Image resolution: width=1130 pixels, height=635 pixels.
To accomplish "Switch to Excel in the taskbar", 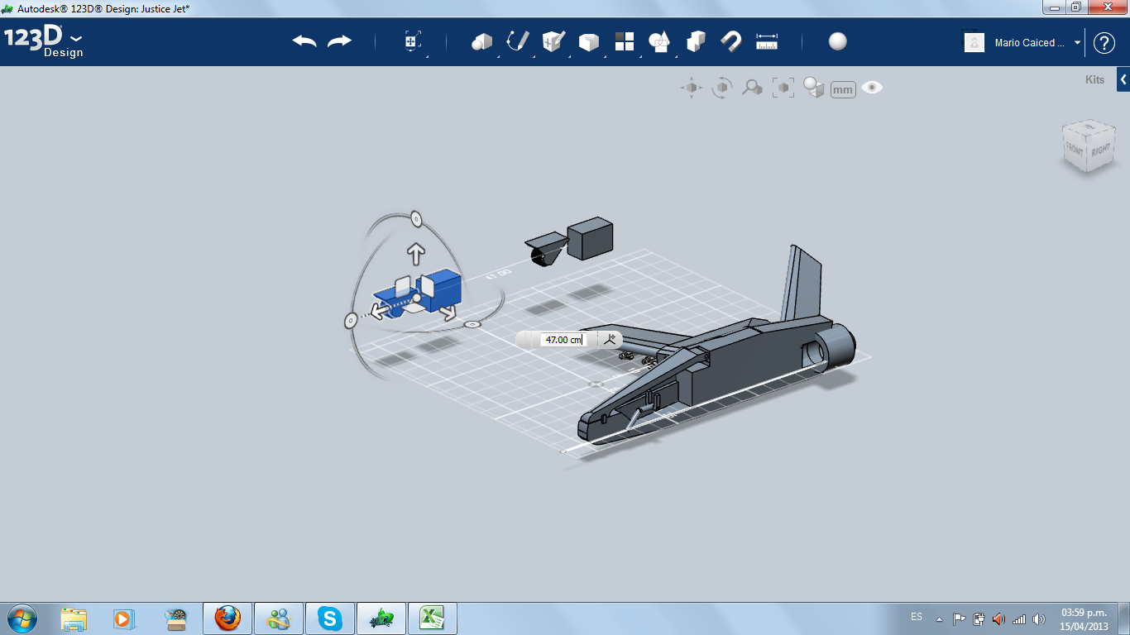I will tap(433, 618).
